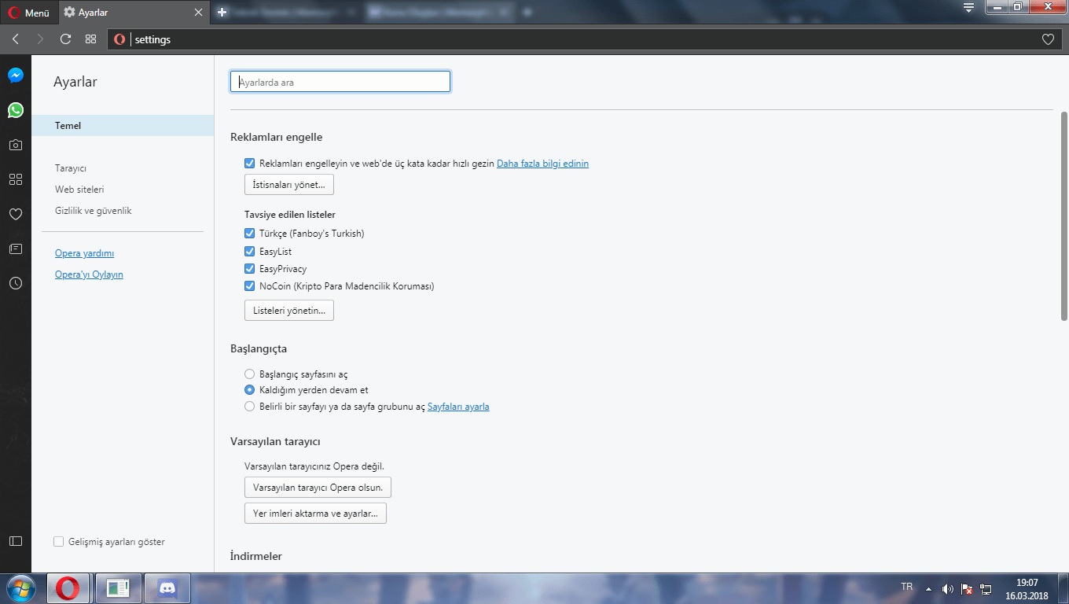Click the İstisnaları yönet button

point(289,185)
